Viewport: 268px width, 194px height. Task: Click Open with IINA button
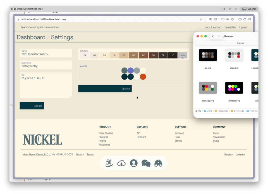pos(248,9)
